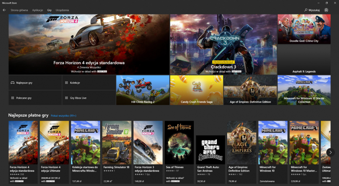Select the Polecane gry tile

pos(35,97)
